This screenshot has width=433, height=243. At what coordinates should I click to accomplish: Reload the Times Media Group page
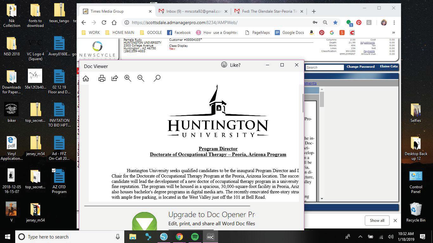[104, 22]
